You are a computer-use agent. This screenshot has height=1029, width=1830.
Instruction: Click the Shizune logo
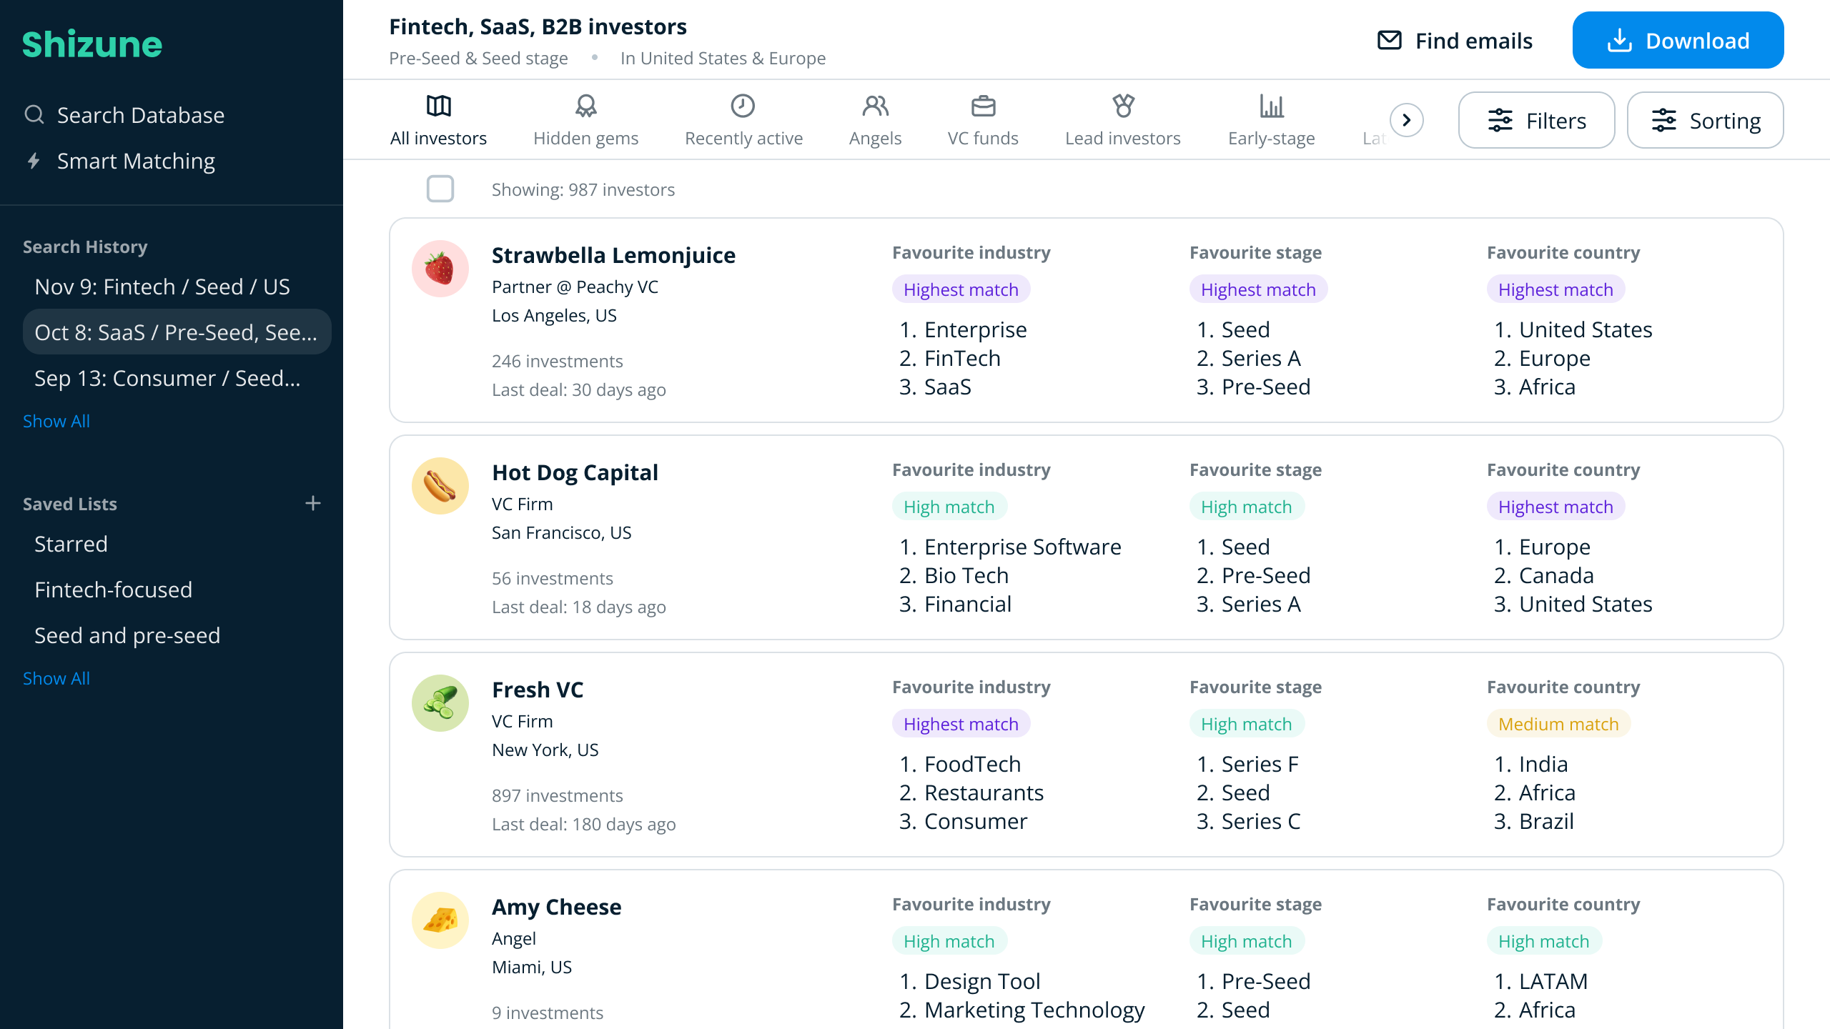tap(91, 43)
